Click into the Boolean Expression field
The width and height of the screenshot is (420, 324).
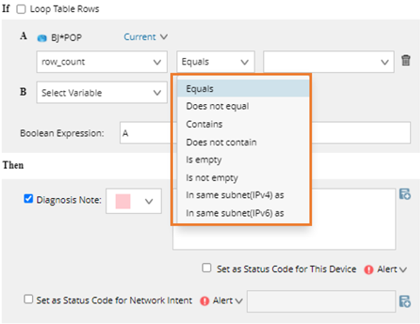click(265, 133)
